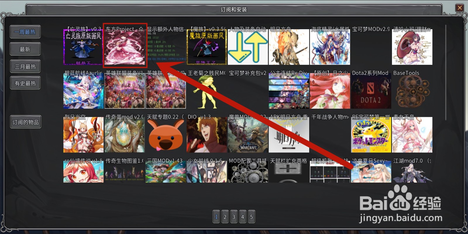The width and height of the screenshot is (468, 234).
Task: Go to page 3
Action: click(234, 217)
